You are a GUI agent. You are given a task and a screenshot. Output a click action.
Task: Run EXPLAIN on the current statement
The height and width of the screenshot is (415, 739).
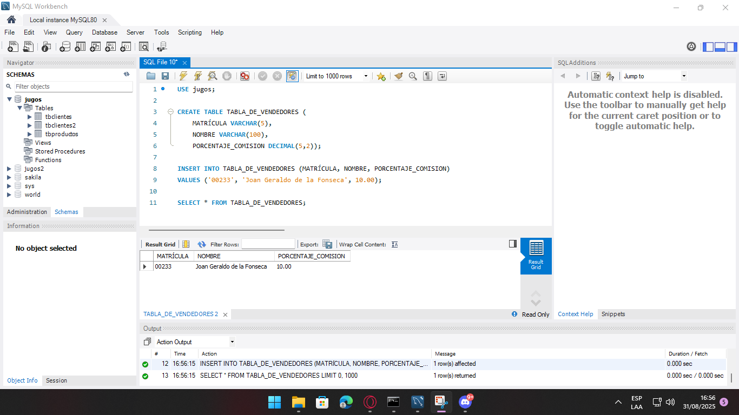(213, 76)
